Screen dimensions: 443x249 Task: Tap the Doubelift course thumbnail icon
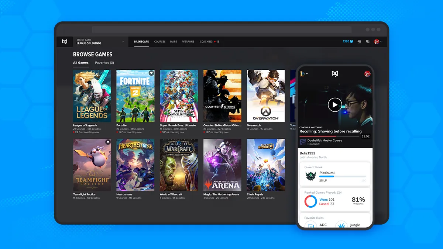303,142
